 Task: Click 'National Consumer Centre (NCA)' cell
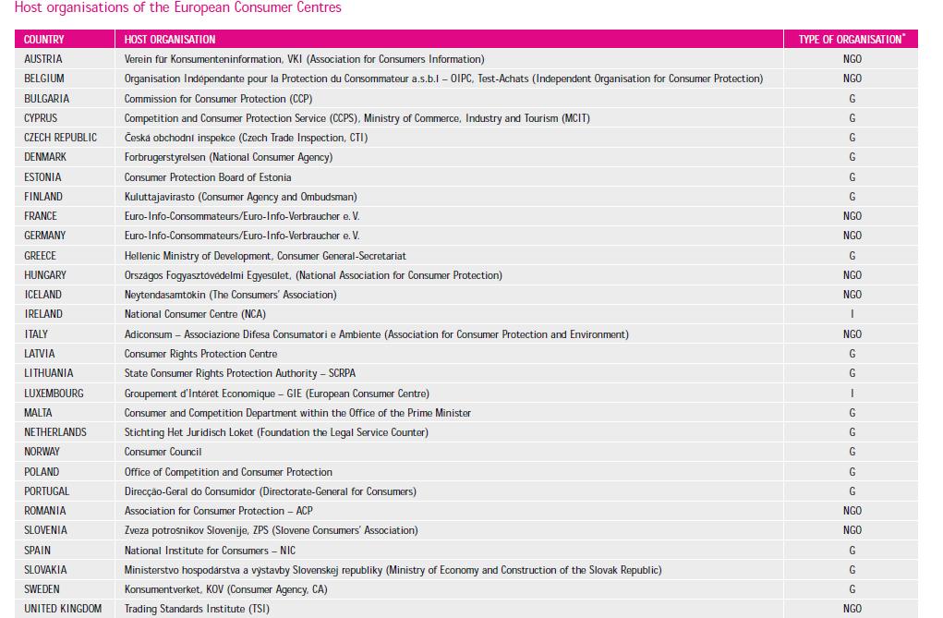pos(449,314)
